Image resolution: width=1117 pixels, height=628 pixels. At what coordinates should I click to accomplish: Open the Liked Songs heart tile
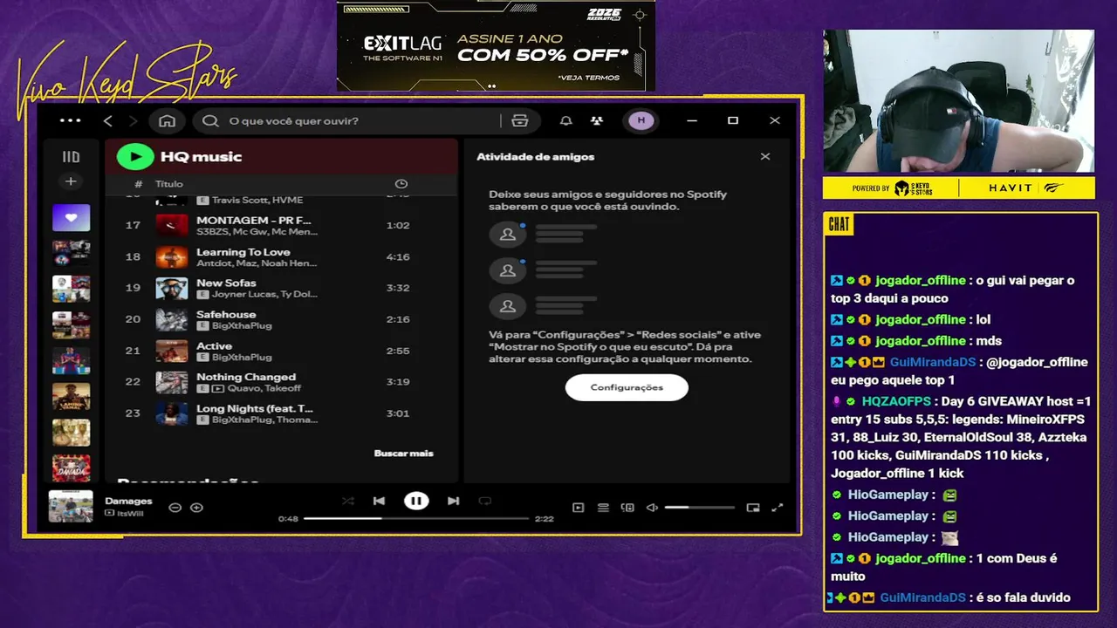tap(71, 217)
